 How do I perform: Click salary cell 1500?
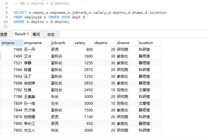pos(84,110)
